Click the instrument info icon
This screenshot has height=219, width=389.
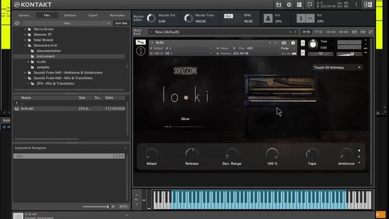tap(293, 43)
